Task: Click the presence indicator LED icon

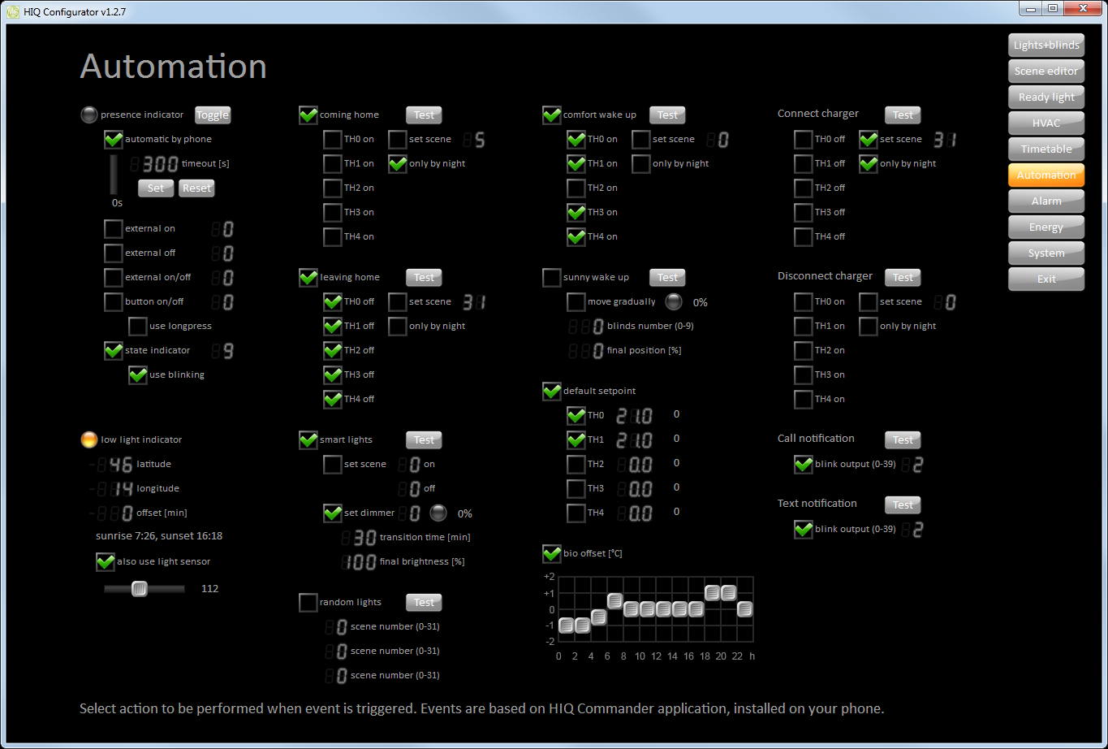Action: point(89,115)
